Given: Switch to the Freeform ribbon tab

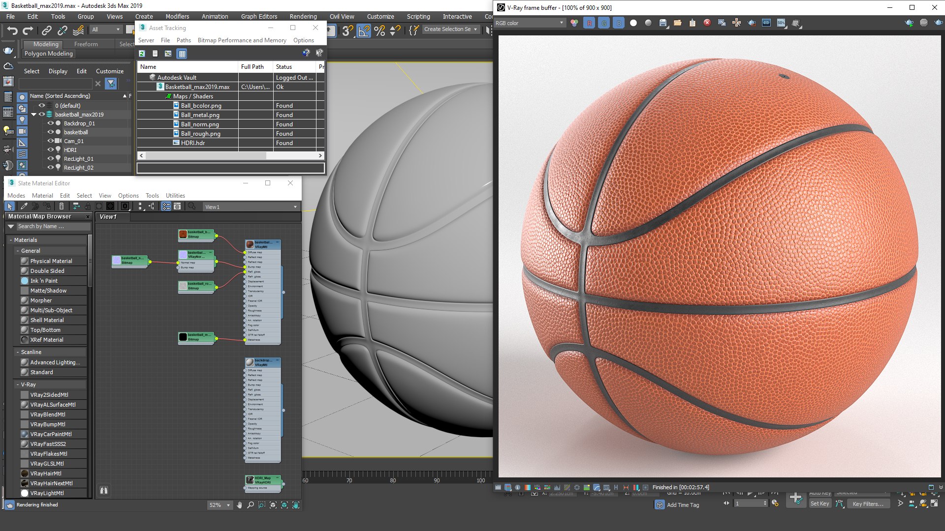Looking at the screenshot, I should click(86, 44).
